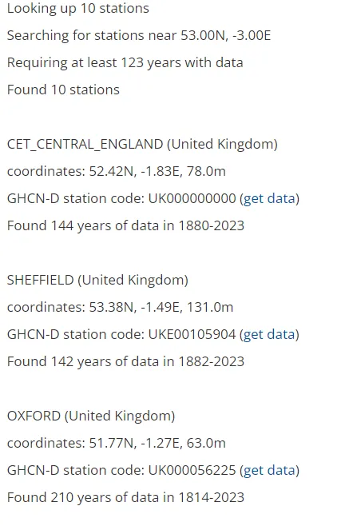
Task: Click the Searching for stations near 53.00N line
Action: [x=139, y=35]
